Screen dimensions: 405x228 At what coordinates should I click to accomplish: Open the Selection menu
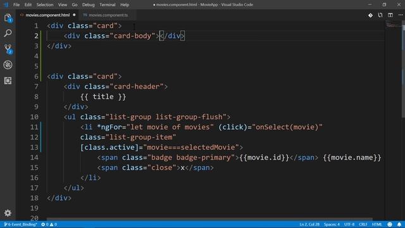click(45, 4)
